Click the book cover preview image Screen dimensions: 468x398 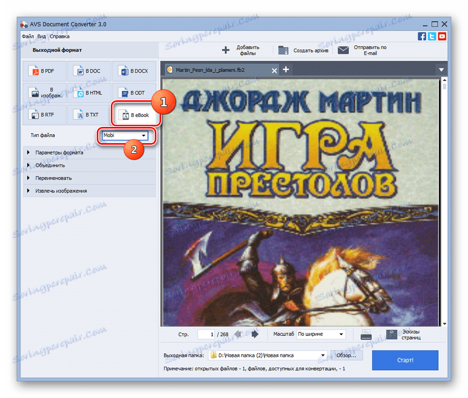pyautogui.click(x=301, y=203)
